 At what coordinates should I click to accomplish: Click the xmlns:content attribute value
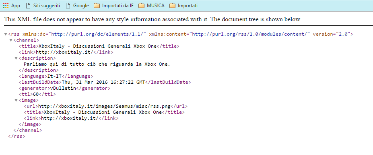coord(250,34)
